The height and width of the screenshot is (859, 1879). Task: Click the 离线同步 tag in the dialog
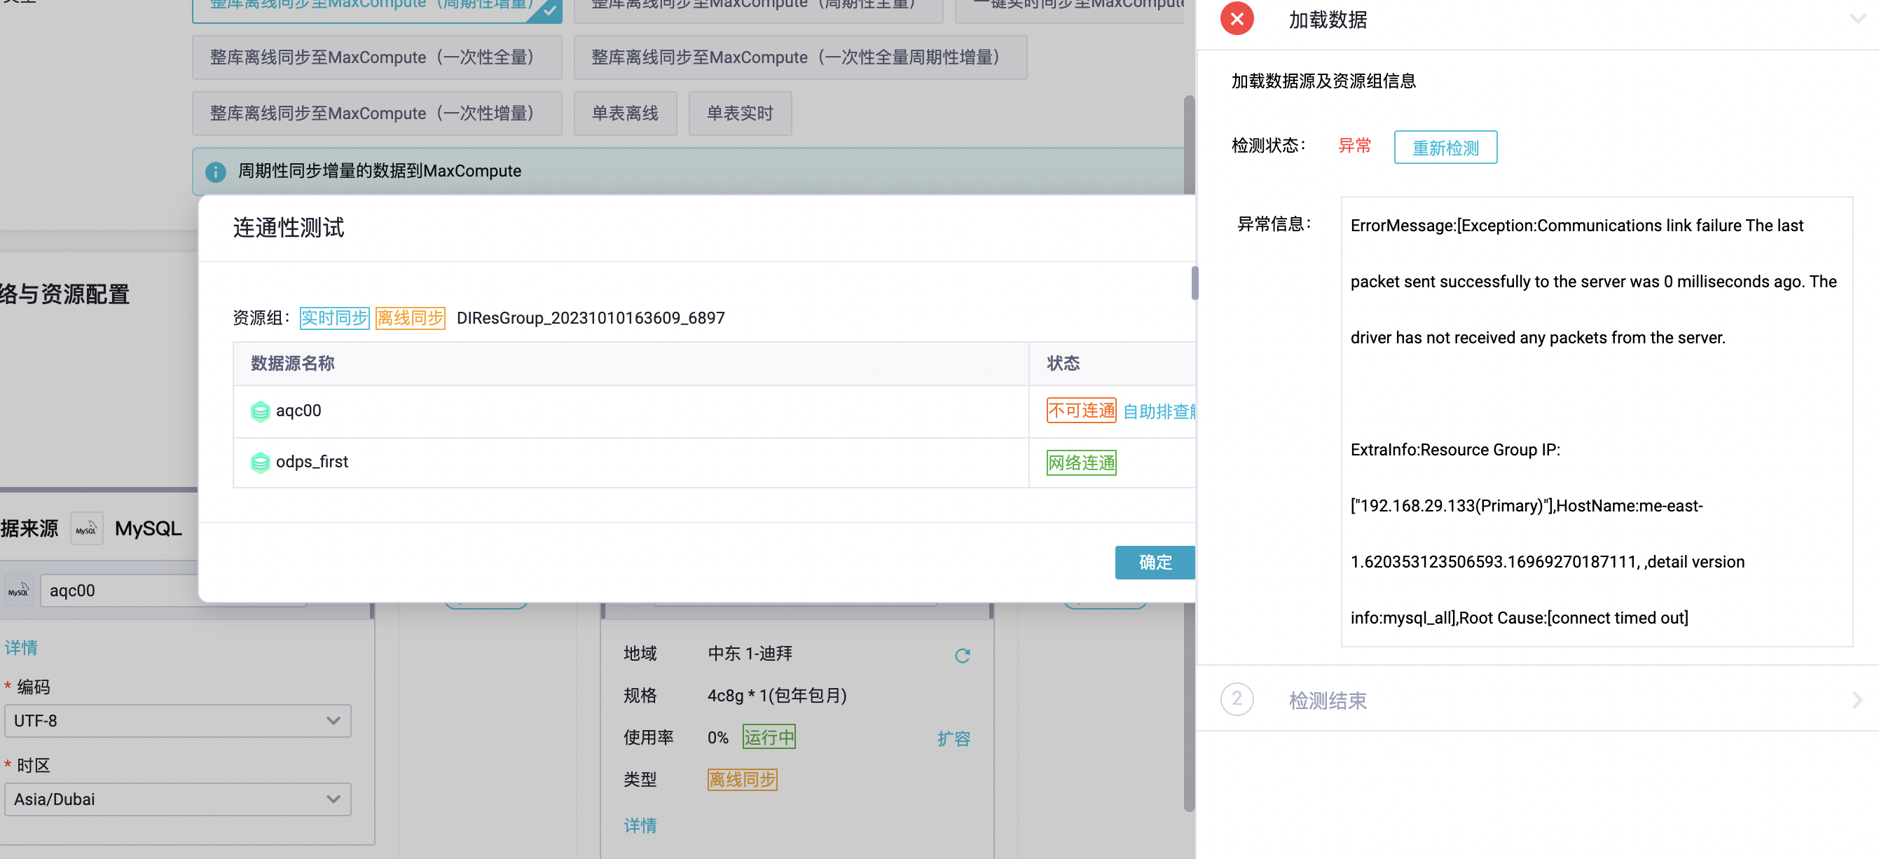[x=410, y=318]
